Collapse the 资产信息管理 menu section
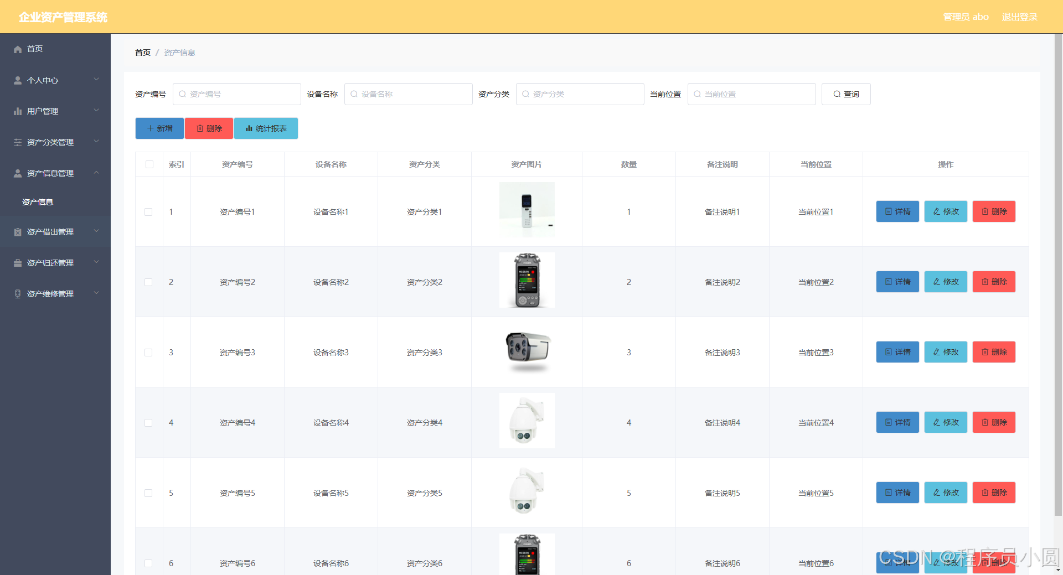 96,173
